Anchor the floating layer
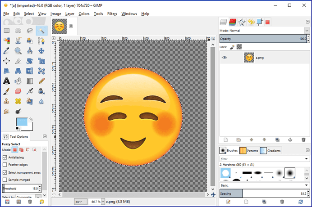This screenshot has height=207, width=312. tap(290, 140)
